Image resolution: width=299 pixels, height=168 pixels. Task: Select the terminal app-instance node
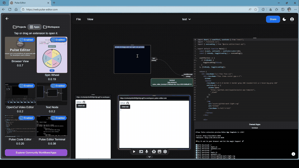point(172,82)
